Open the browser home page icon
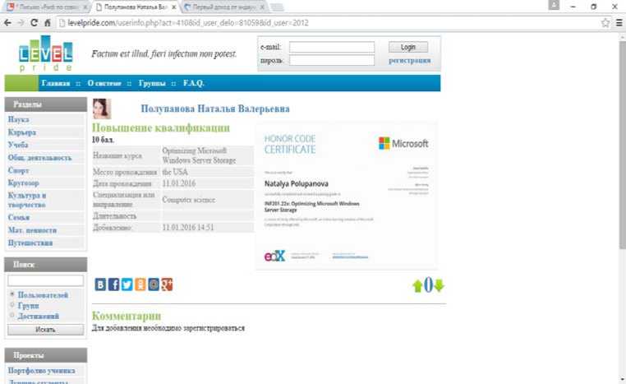626x384 pixels. pos(47,23)
